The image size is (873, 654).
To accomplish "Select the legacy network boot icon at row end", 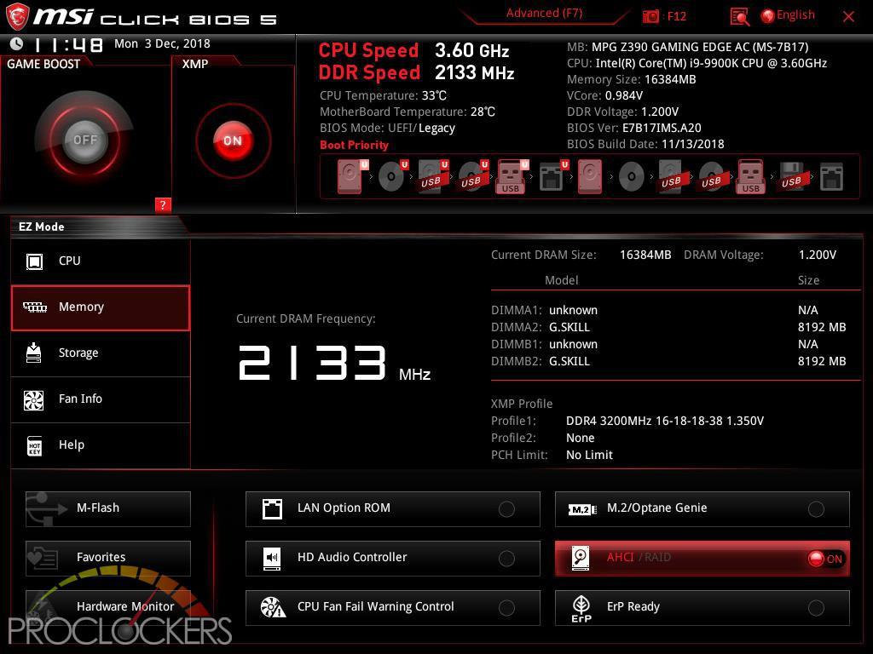I will (832, 177).
